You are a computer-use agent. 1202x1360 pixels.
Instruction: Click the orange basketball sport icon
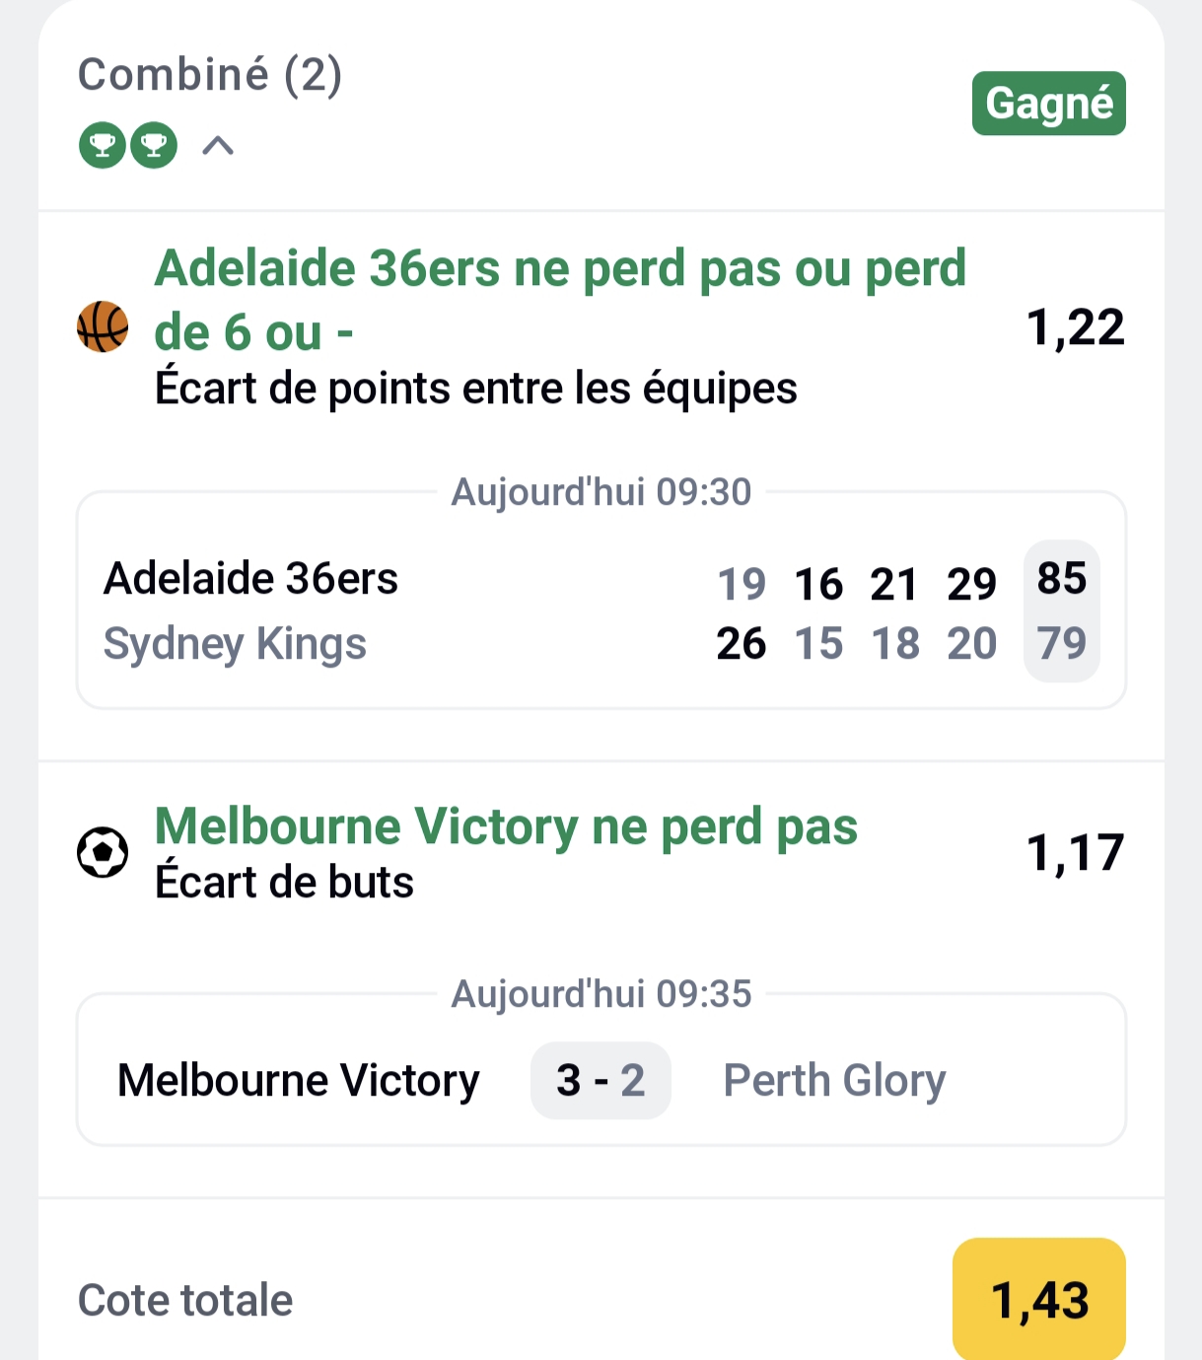tap(103, 326)
